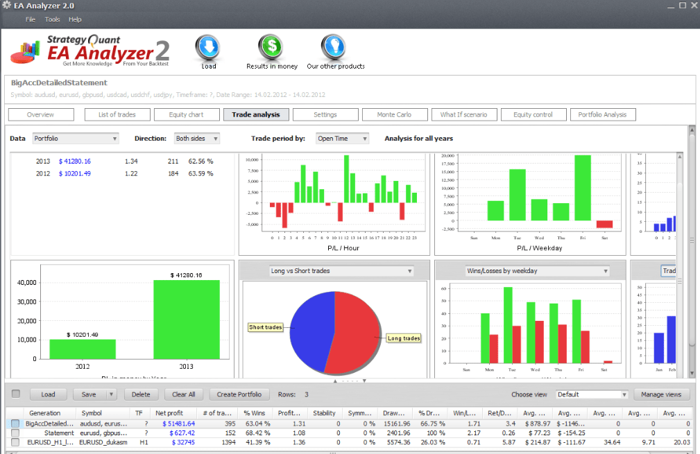Screen dimensions: 700x454
Task: Click the Load download icon
Action: coord(209,47)
